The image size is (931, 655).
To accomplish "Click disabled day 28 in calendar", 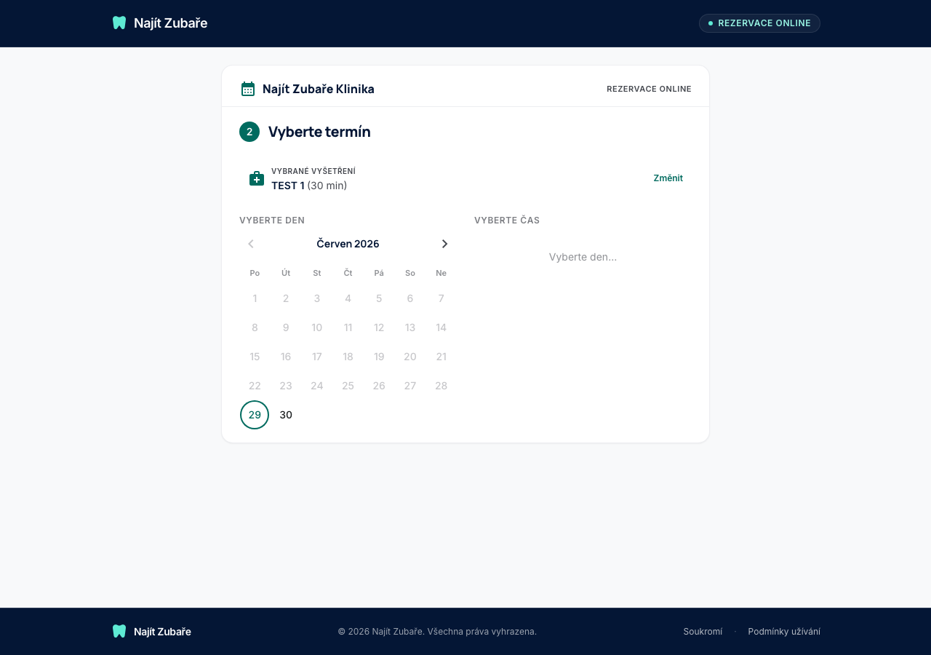I will [441, 386].
